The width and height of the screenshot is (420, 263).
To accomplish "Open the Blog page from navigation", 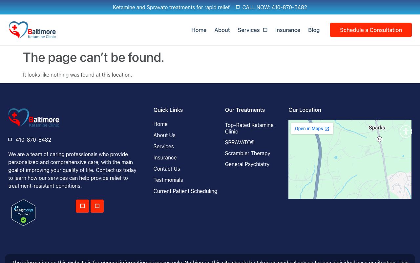I will click(314, 30).
